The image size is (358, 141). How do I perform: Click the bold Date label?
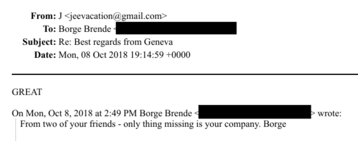tap(45, 55)
